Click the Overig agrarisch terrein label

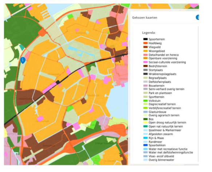164,116
